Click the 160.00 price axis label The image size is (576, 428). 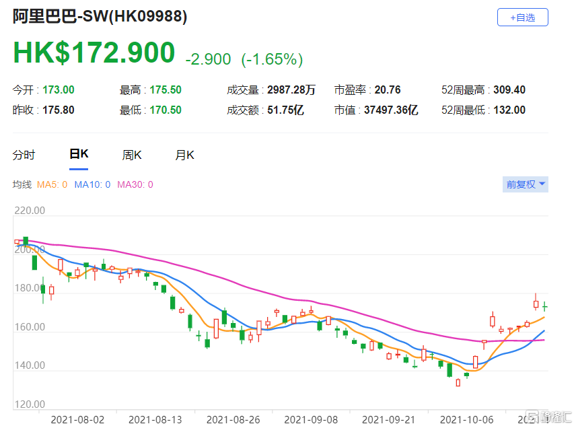30,326
